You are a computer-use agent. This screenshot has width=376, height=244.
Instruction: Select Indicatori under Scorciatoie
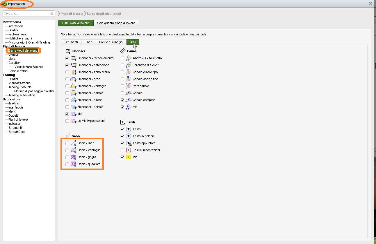[15, 124]
